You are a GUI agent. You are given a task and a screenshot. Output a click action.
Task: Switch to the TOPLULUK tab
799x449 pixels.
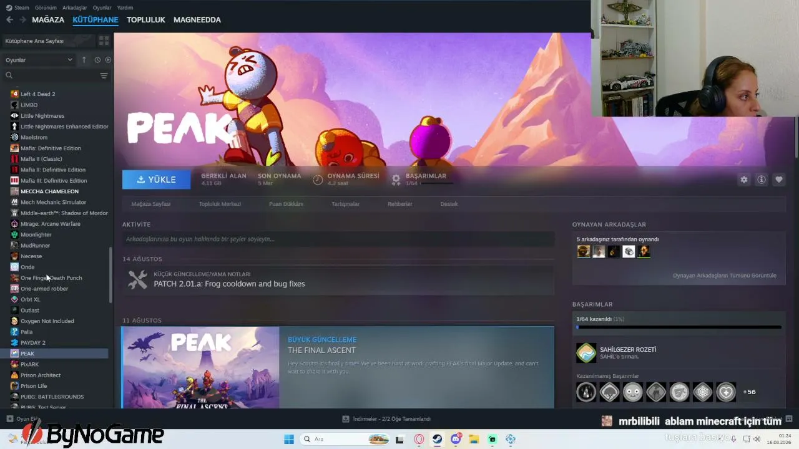click(146, 20)
